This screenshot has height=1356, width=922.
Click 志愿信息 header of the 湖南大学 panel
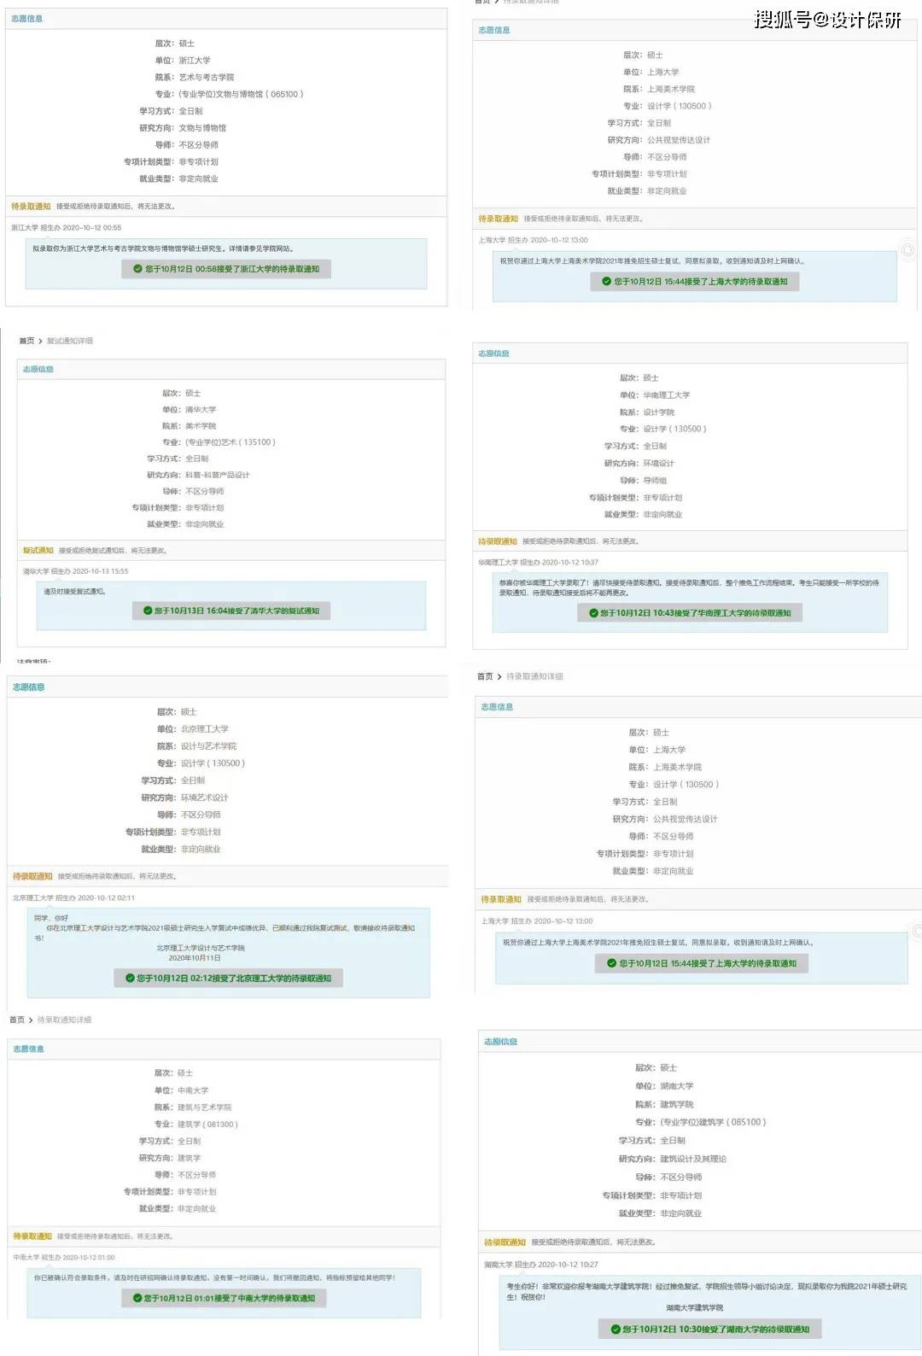pyautogui.click(x=501, y=1042)
